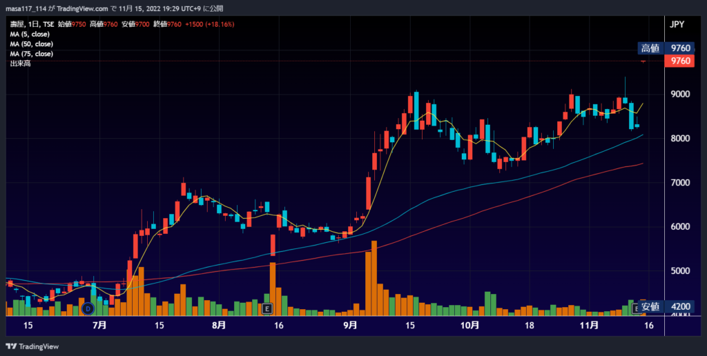
Task: Click the 安値 4200 price label
Action: pyautogui.click(x=666, y=307)
